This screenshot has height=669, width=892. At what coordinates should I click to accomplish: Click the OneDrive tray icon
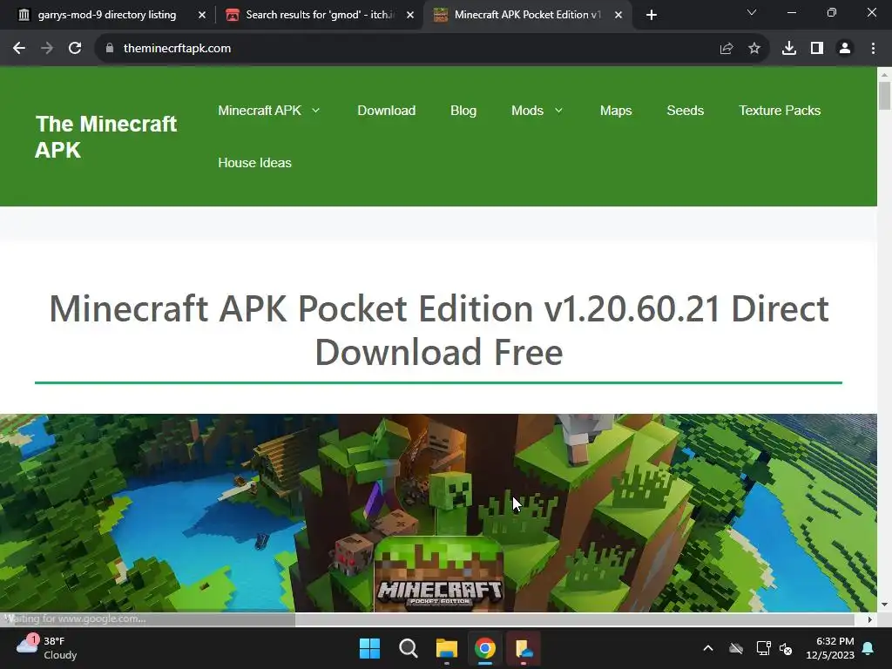click(736, 648)
